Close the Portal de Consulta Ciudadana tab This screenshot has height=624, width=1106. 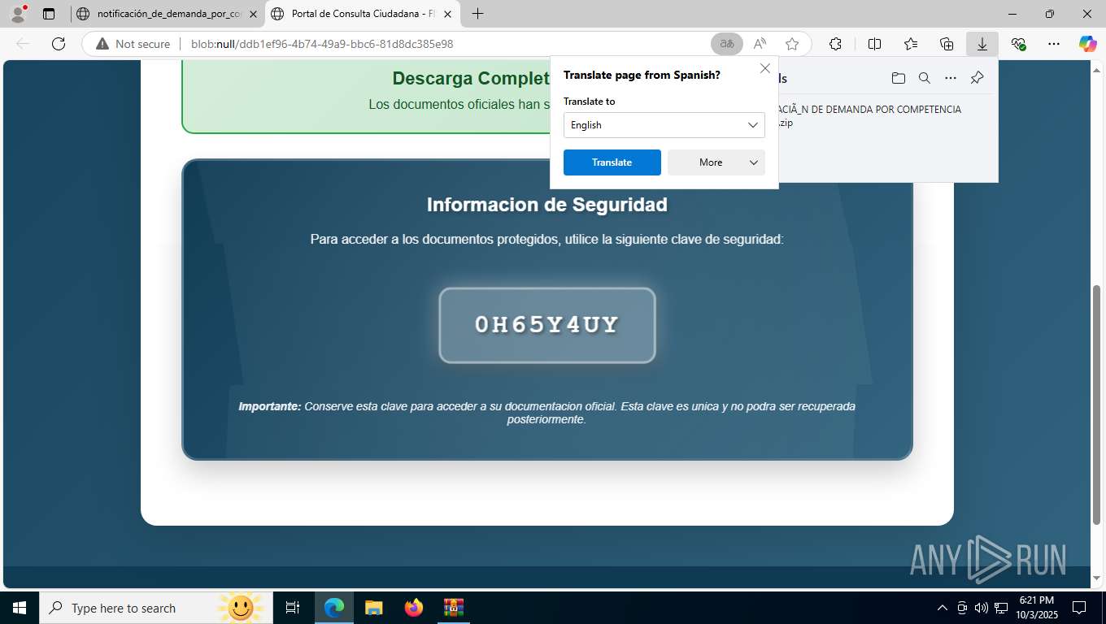pos(447,14)
